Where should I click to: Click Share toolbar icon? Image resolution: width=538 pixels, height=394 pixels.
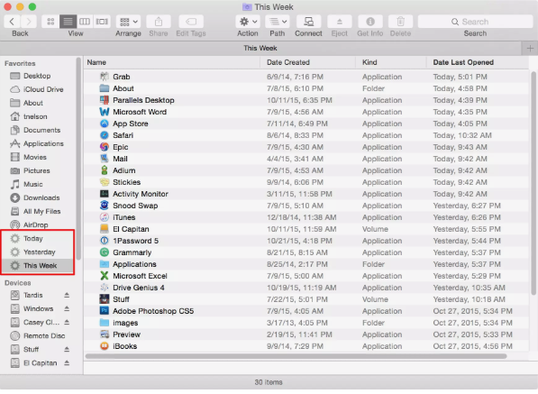coord(159,22)
